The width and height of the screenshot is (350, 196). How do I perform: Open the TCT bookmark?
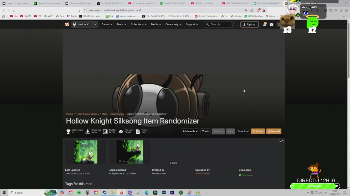pyautogui.click(x=37, y=16)
